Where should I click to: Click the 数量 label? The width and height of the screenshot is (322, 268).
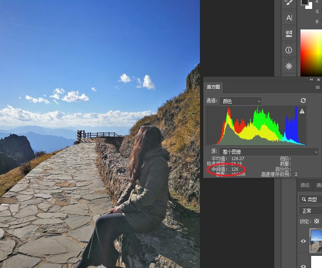point(285,164)
